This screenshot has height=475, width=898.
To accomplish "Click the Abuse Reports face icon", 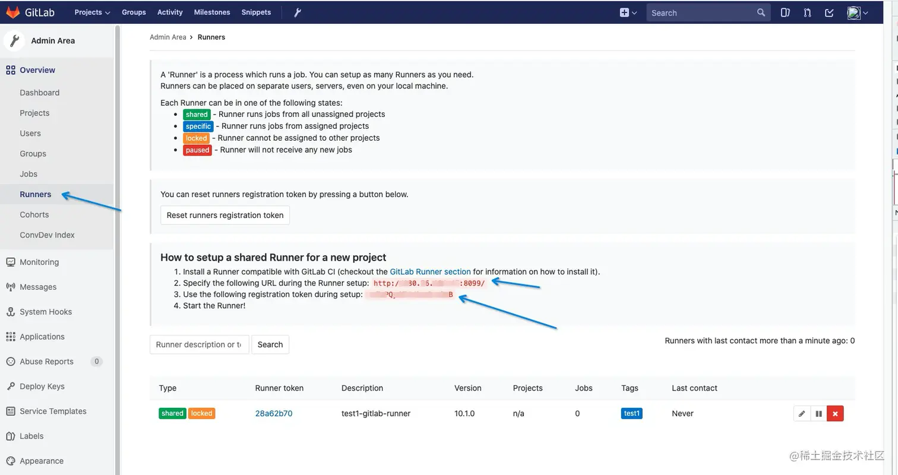I will click(x=10, y=362).
